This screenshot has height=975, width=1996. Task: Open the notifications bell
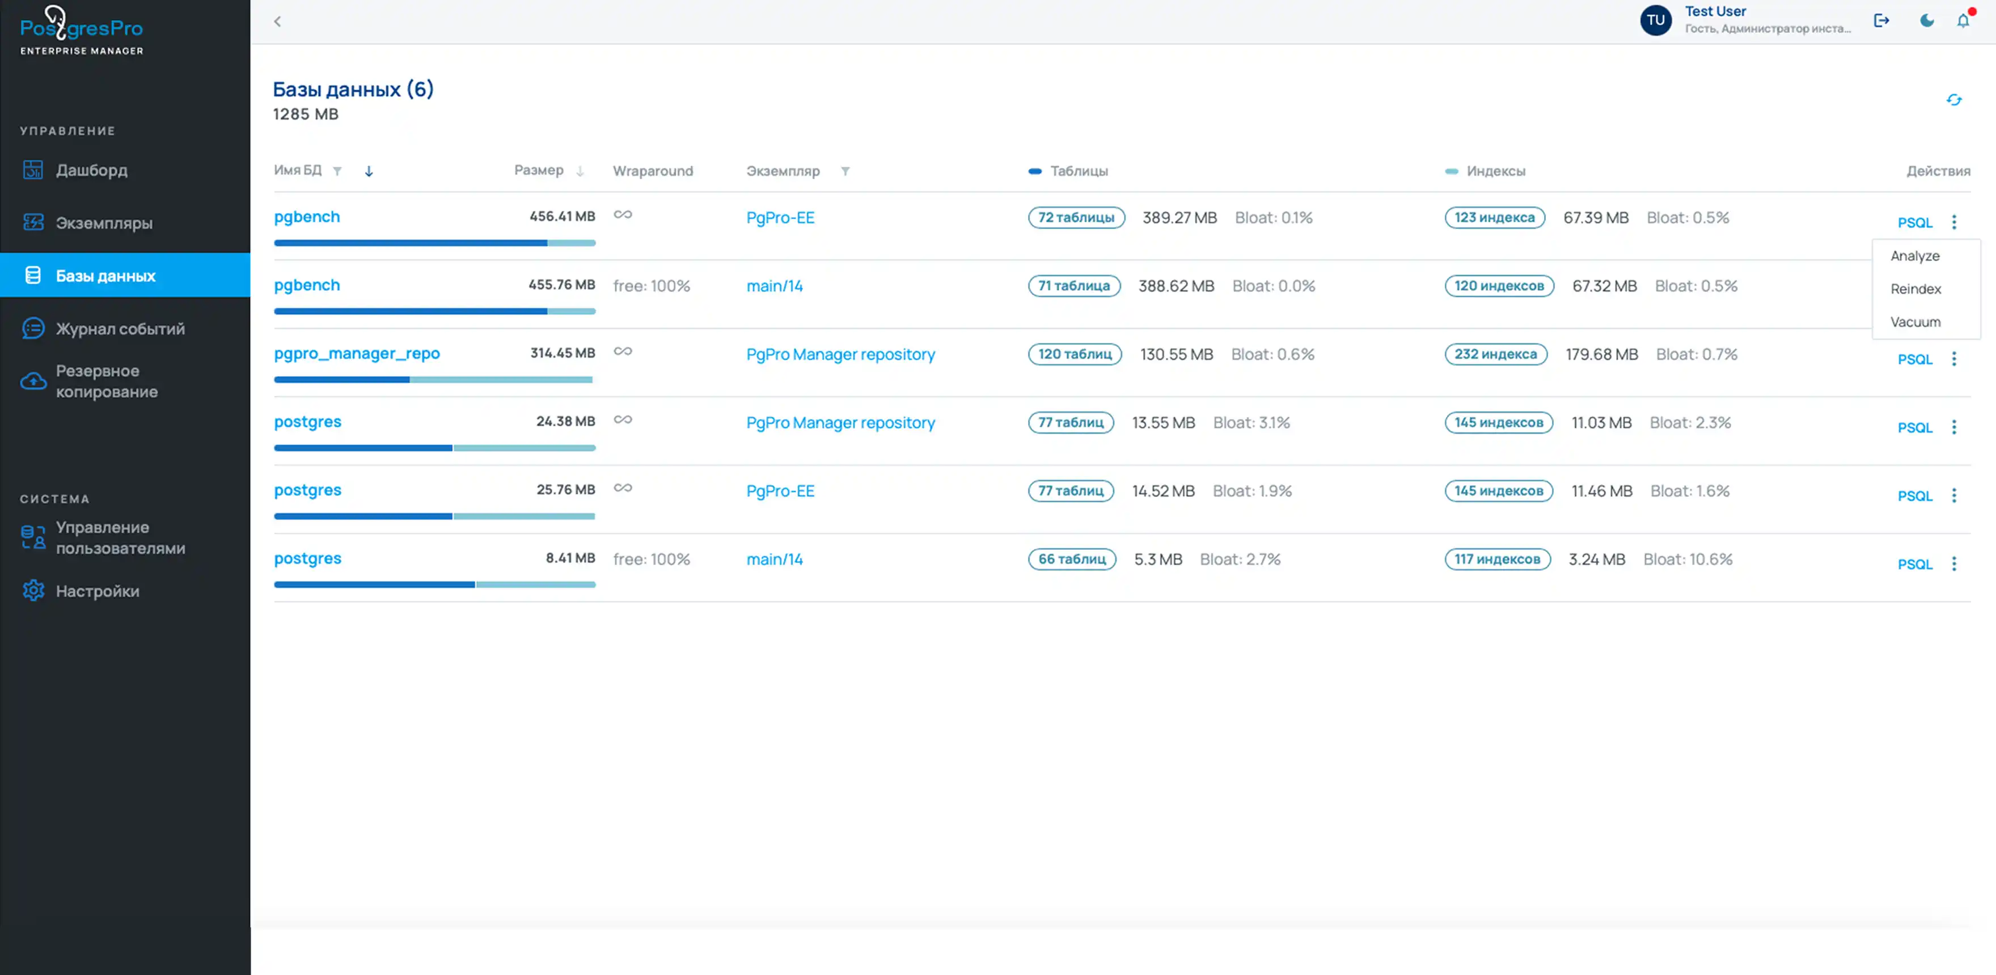click(x=1963, y=21)
